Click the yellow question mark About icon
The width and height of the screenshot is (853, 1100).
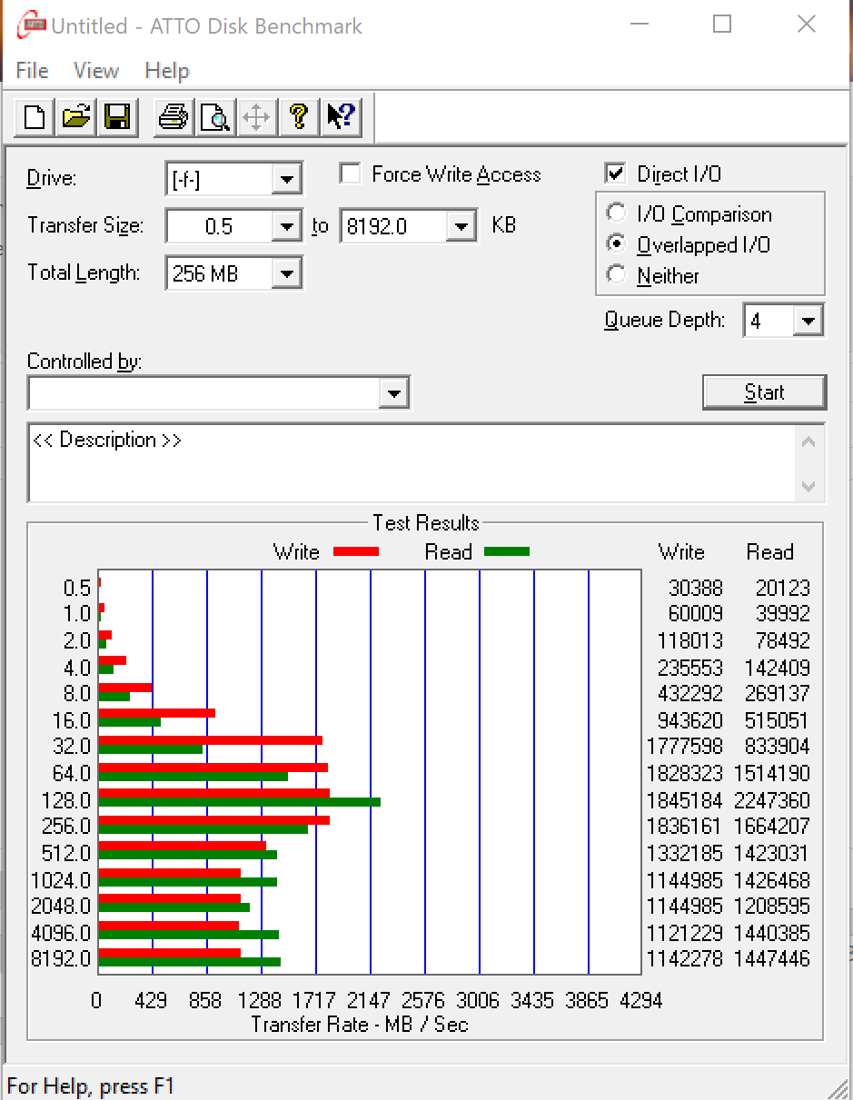pyautogui.click(x=299, y=117)
